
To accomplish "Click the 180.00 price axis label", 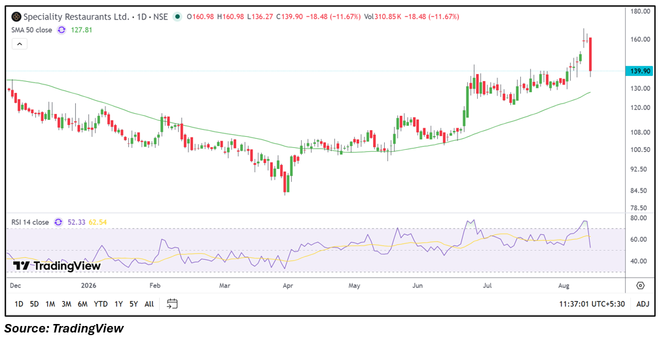I will (x=639, y=11).
